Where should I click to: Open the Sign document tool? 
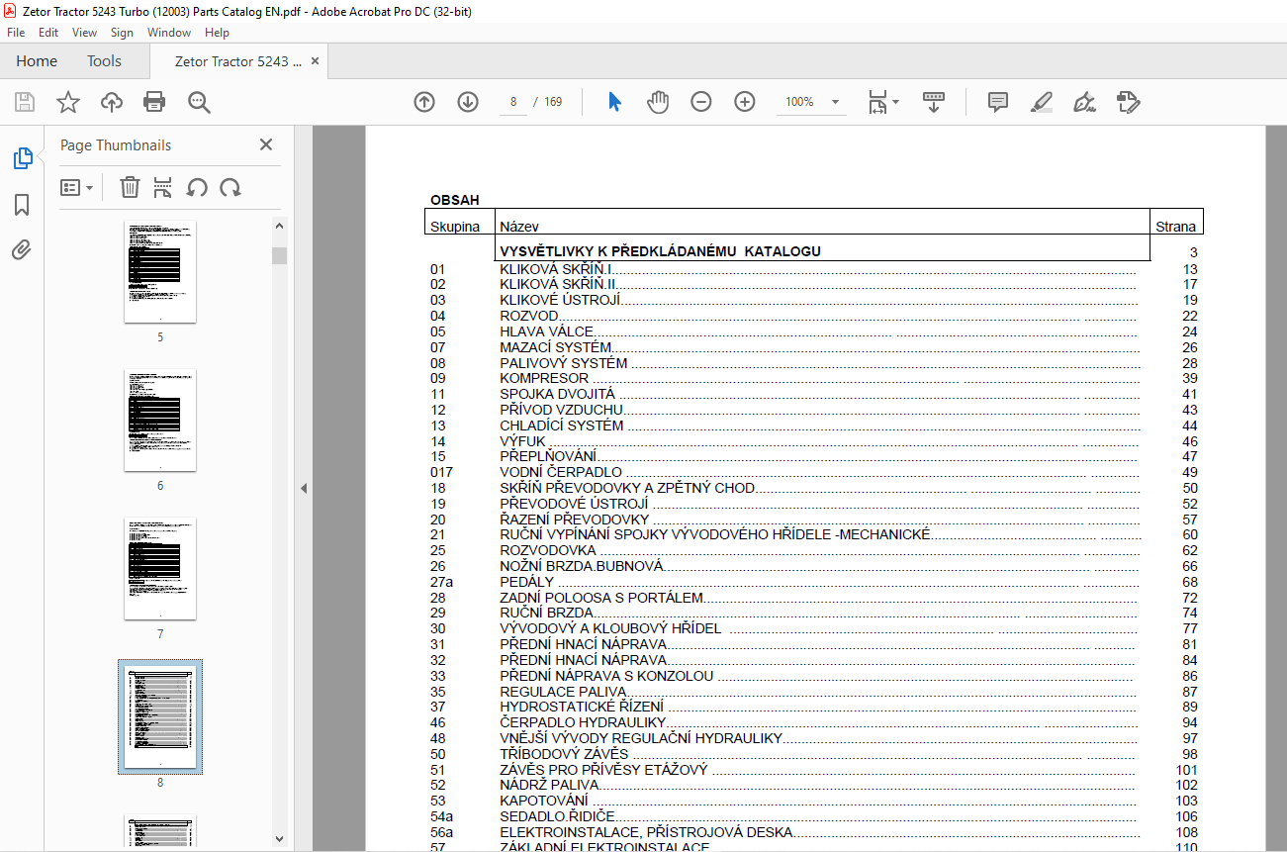1085,102
